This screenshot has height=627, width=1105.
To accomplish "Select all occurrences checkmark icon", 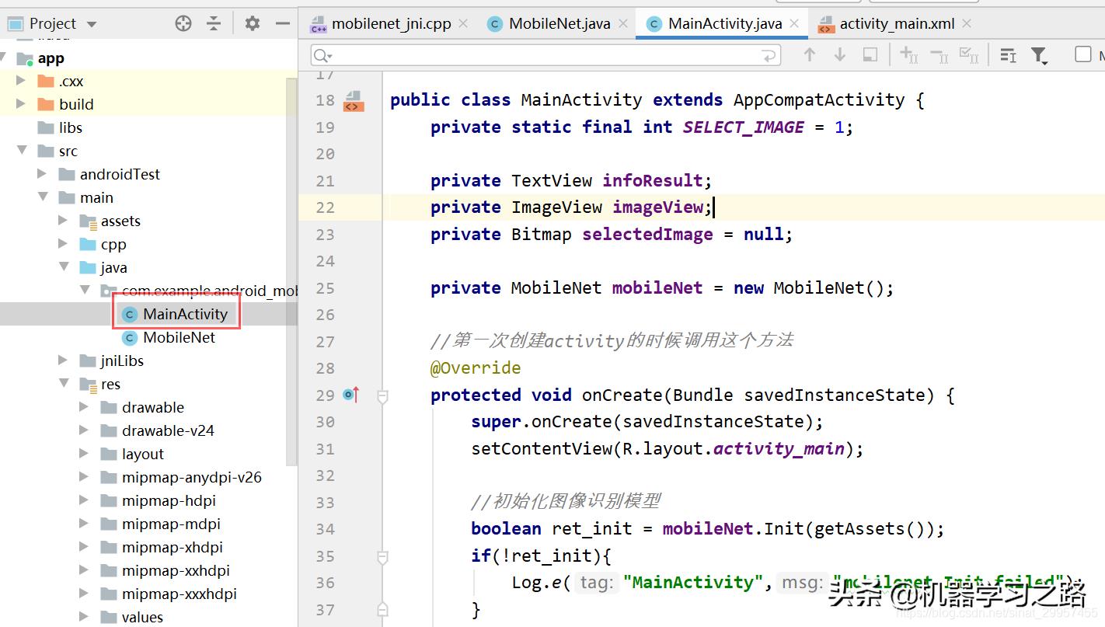I will [969, 54].
